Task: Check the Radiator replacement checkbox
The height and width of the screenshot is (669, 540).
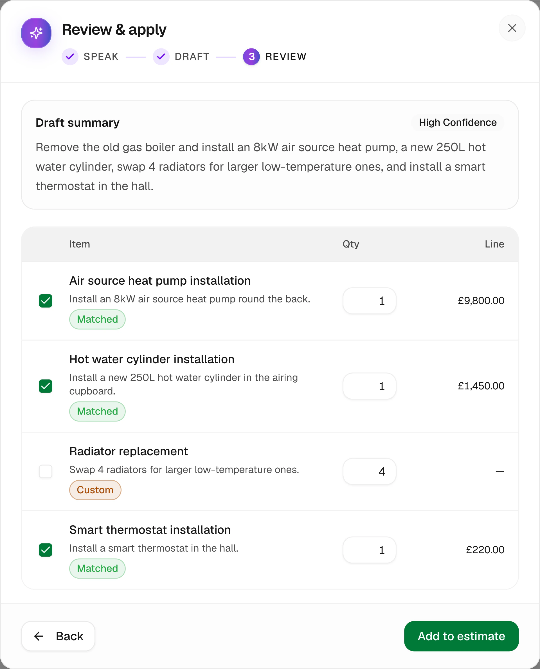Action: click(45, 471)
